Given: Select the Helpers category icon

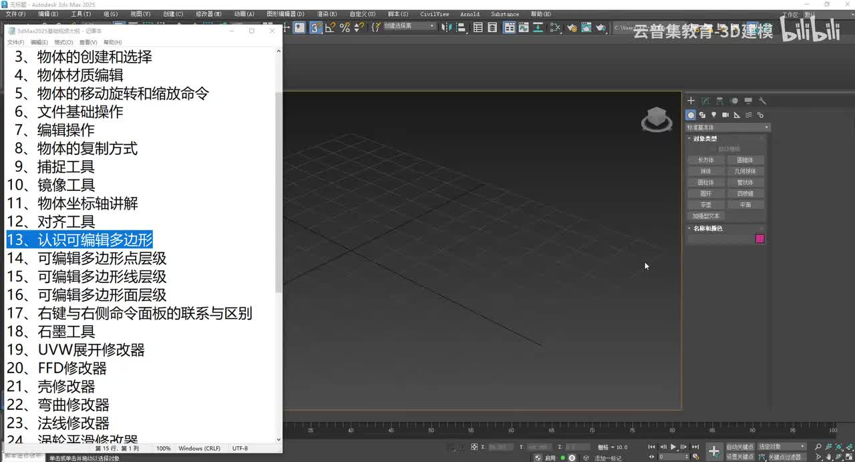Looking at the screenshot, I should point(737,115).
